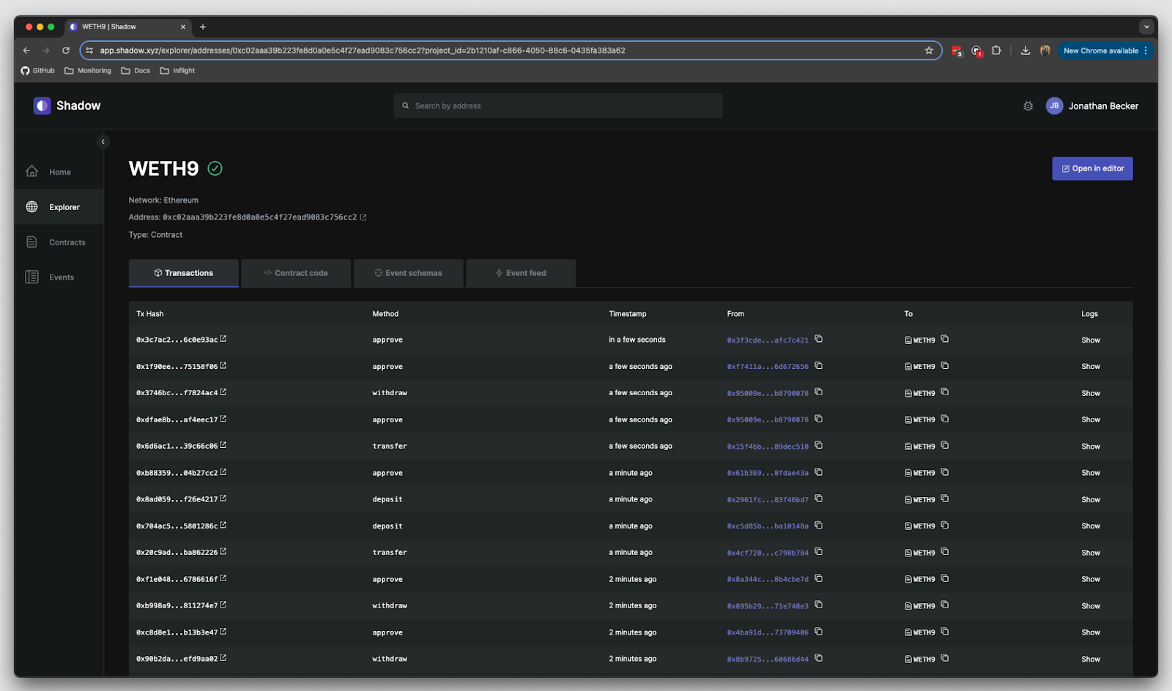Show logs for tx 0x20c9ad...ba862226
This screenshot has width=1172, height=691.
coord(1091,553)
